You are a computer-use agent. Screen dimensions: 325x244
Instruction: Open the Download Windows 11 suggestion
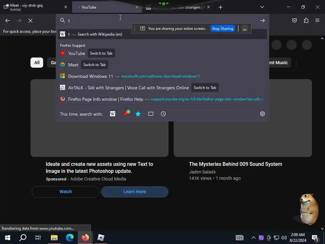[162, 76]
